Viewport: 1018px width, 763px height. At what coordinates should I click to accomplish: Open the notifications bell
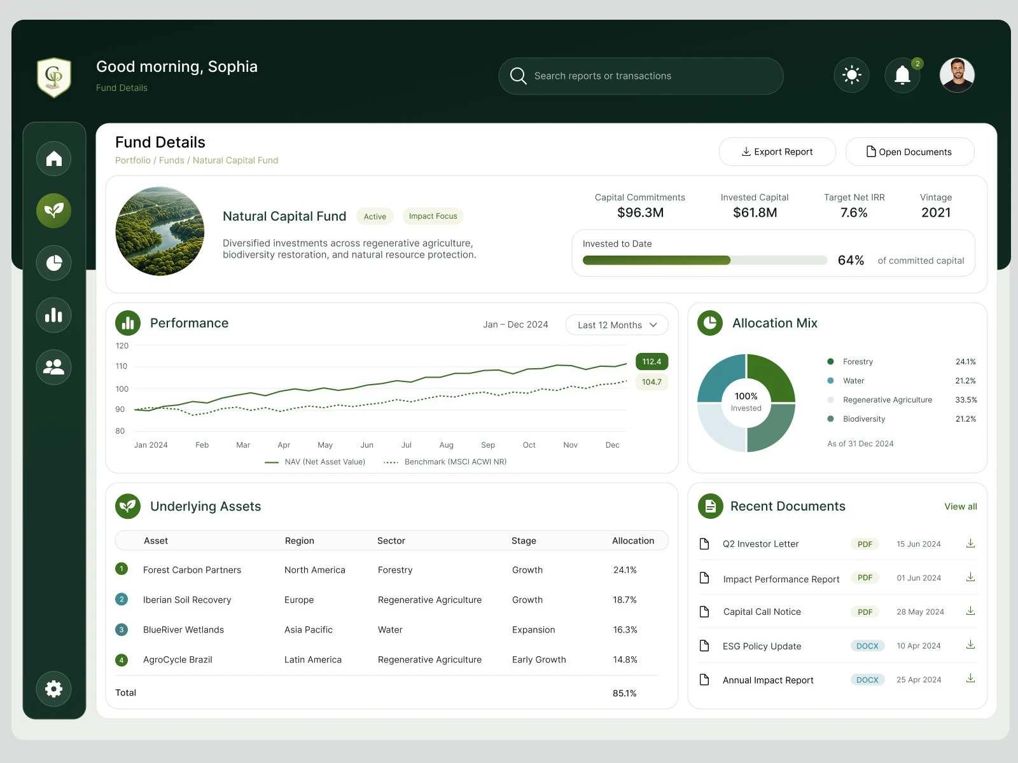point(902,75)
